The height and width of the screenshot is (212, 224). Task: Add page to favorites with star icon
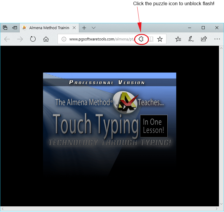(160, 39)
